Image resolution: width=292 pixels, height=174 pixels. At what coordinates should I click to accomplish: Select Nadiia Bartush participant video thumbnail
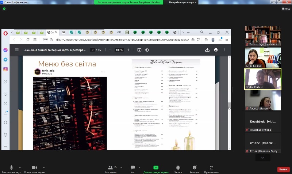(x=262, y=79)
